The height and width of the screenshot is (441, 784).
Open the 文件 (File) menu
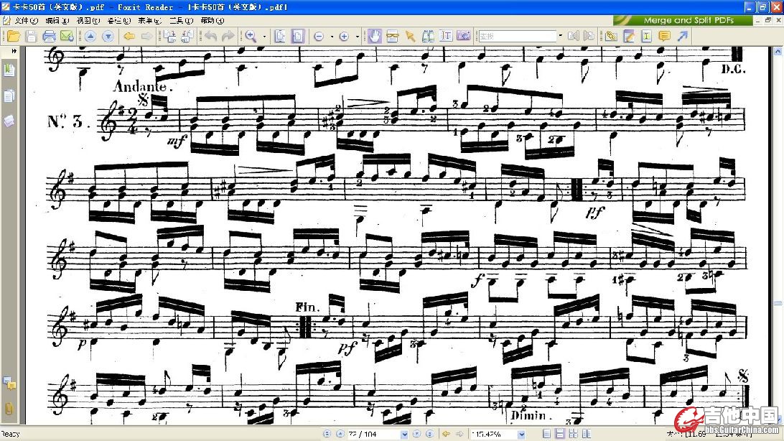point(26,21)
